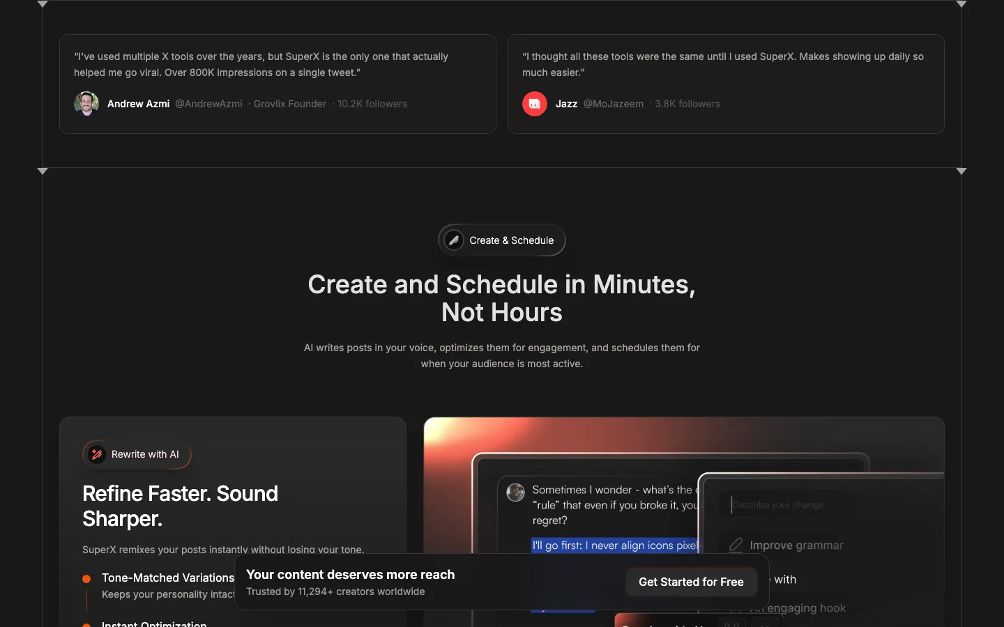
Task: Click the Grovlix Founder text
Action: click(290, 104)
